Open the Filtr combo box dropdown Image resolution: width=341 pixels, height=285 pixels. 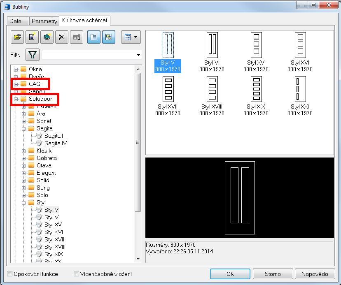tap(138, 55)
